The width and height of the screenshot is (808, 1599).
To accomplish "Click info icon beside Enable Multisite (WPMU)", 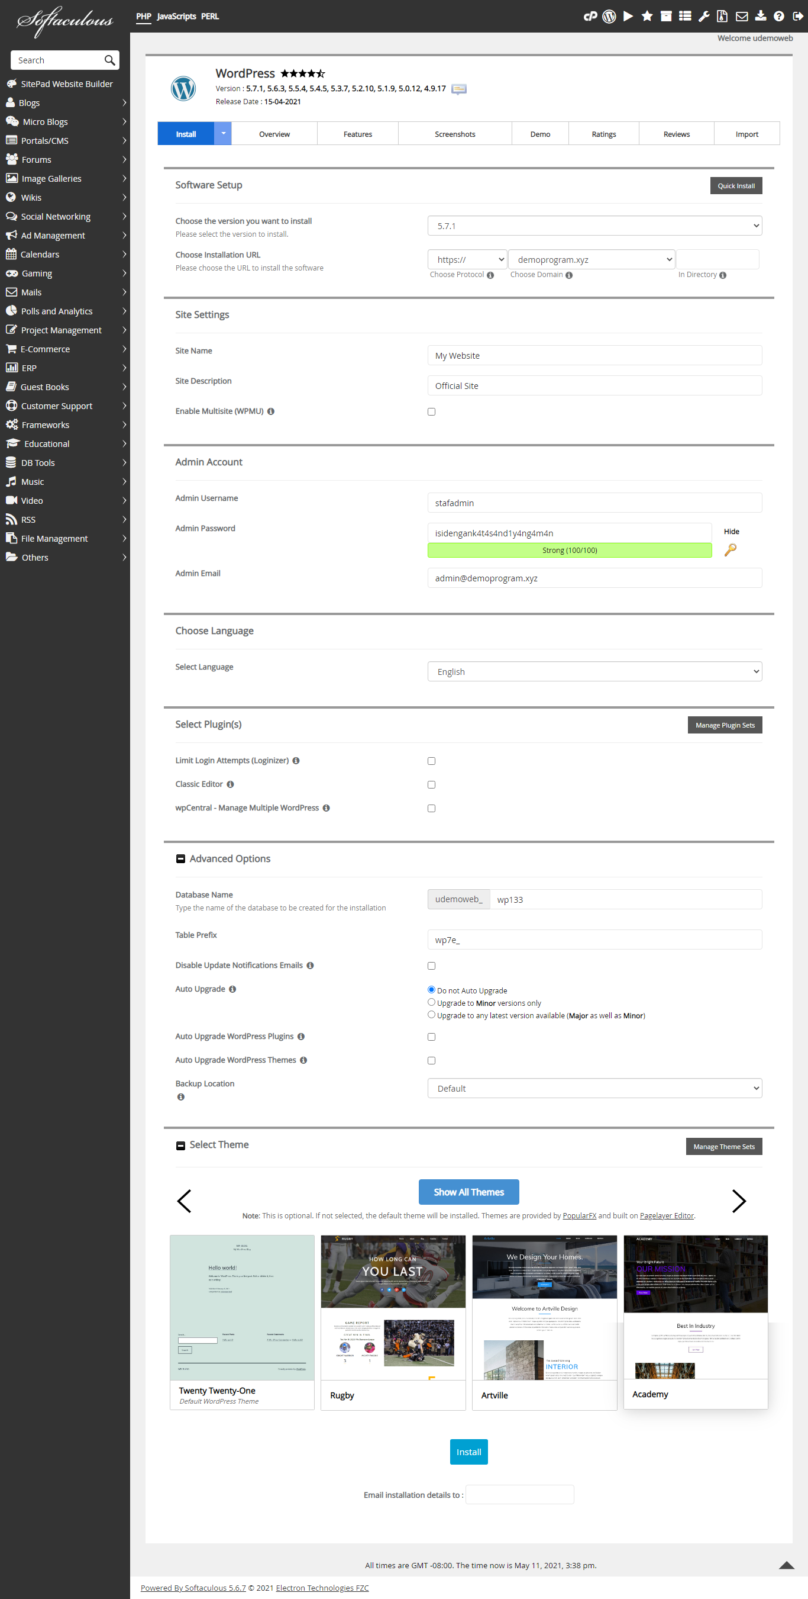I will click(271, 411).
